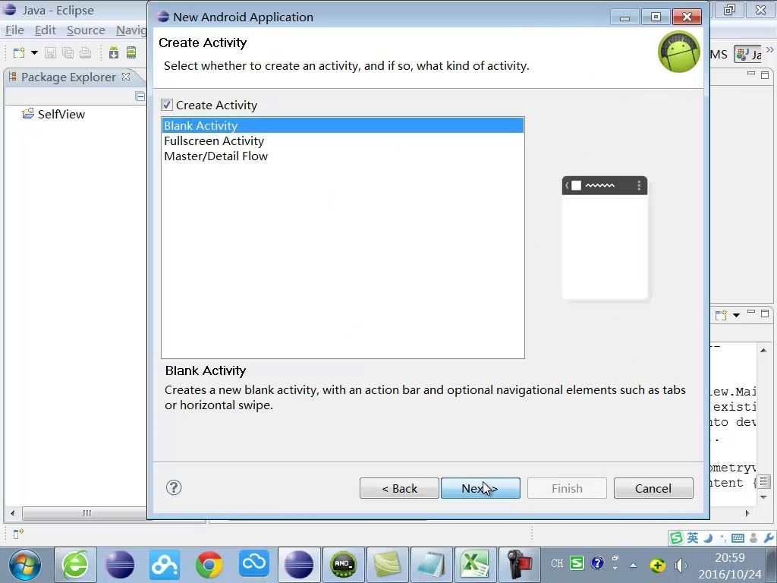
Task: Open the screen recorder camera taskbar icon
Action: pos(519,565)
